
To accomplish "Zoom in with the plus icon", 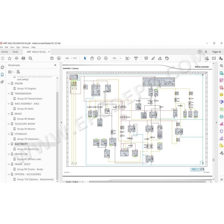I will click(106, 58).
